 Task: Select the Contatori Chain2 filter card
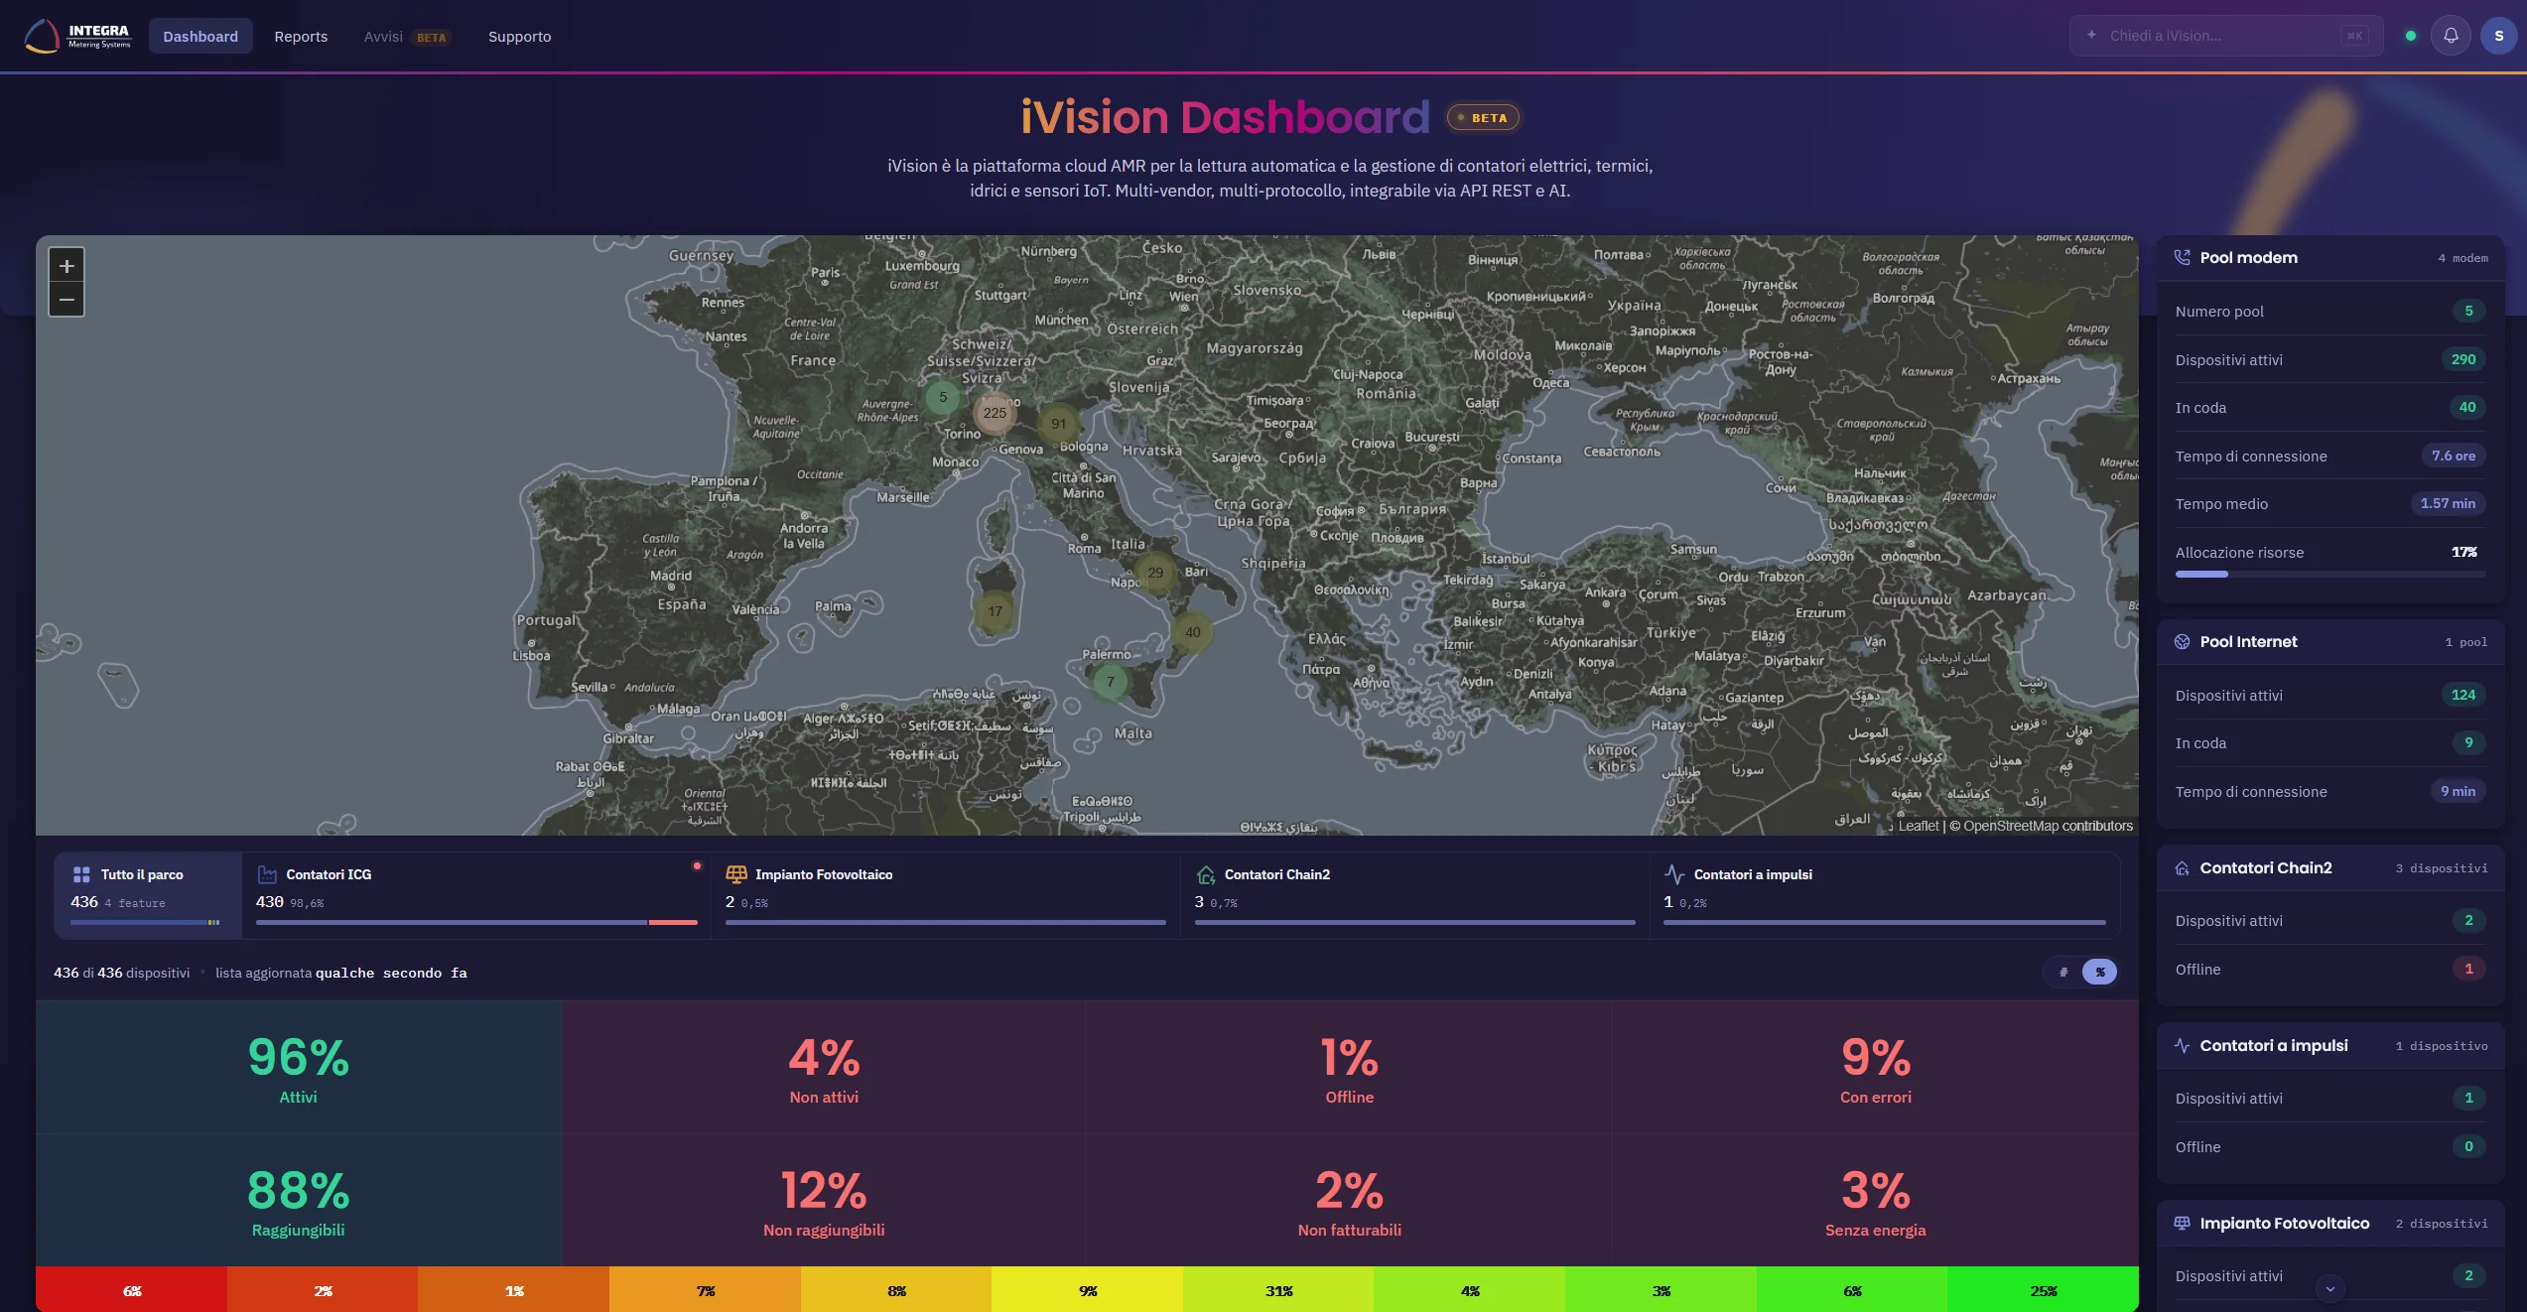[x=1414, y=895]
